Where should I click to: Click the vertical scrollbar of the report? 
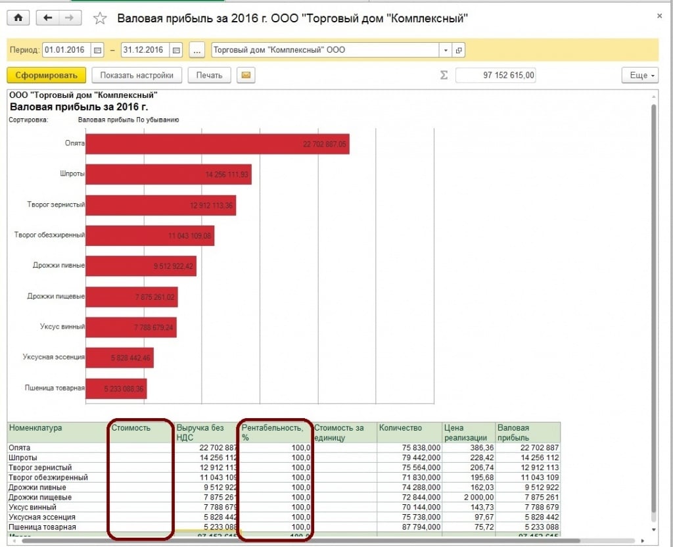[x=653, y=296]
